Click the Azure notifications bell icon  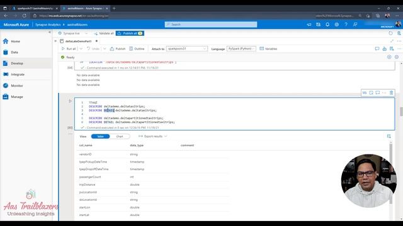327,24
